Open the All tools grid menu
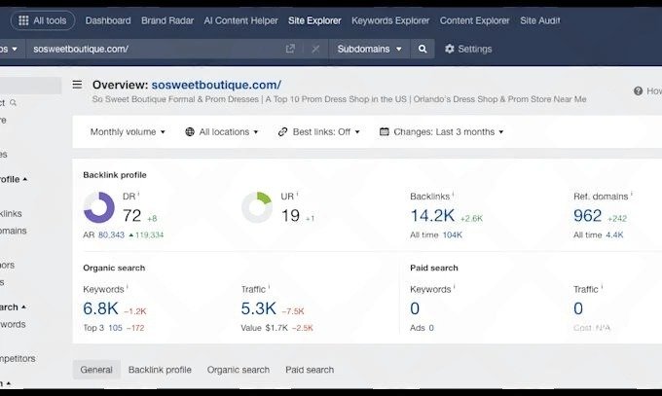 42,19
